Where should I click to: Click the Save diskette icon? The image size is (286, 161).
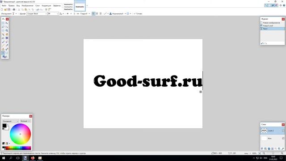click(9, 9)
